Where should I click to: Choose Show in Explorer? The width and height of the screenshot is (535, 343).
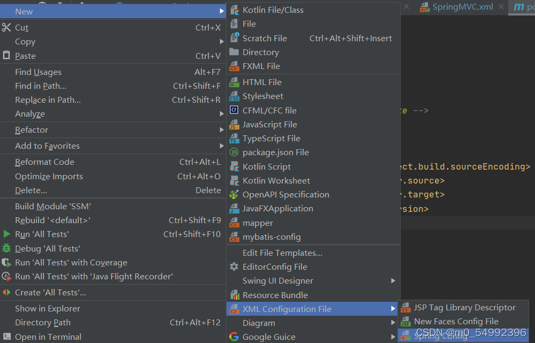click(x=112, y=309)
